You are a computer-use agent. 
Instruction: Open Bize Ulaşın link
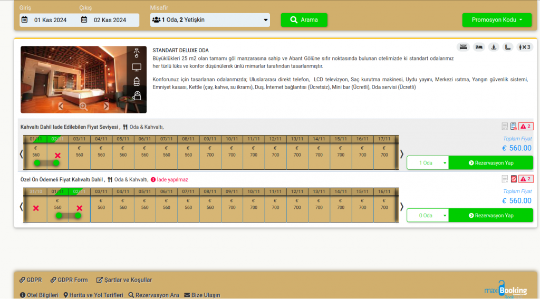pyautogui.click(x=202, y=295)
